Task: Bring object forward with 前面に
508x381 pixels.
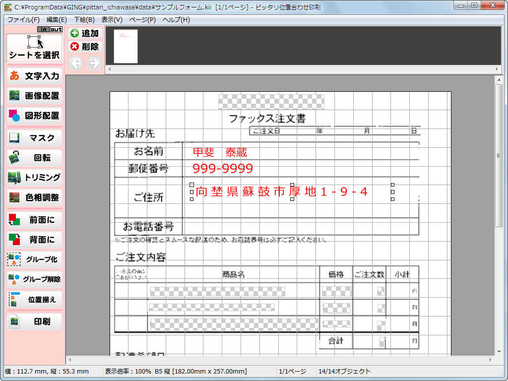Action: click(x=34, y=220)
